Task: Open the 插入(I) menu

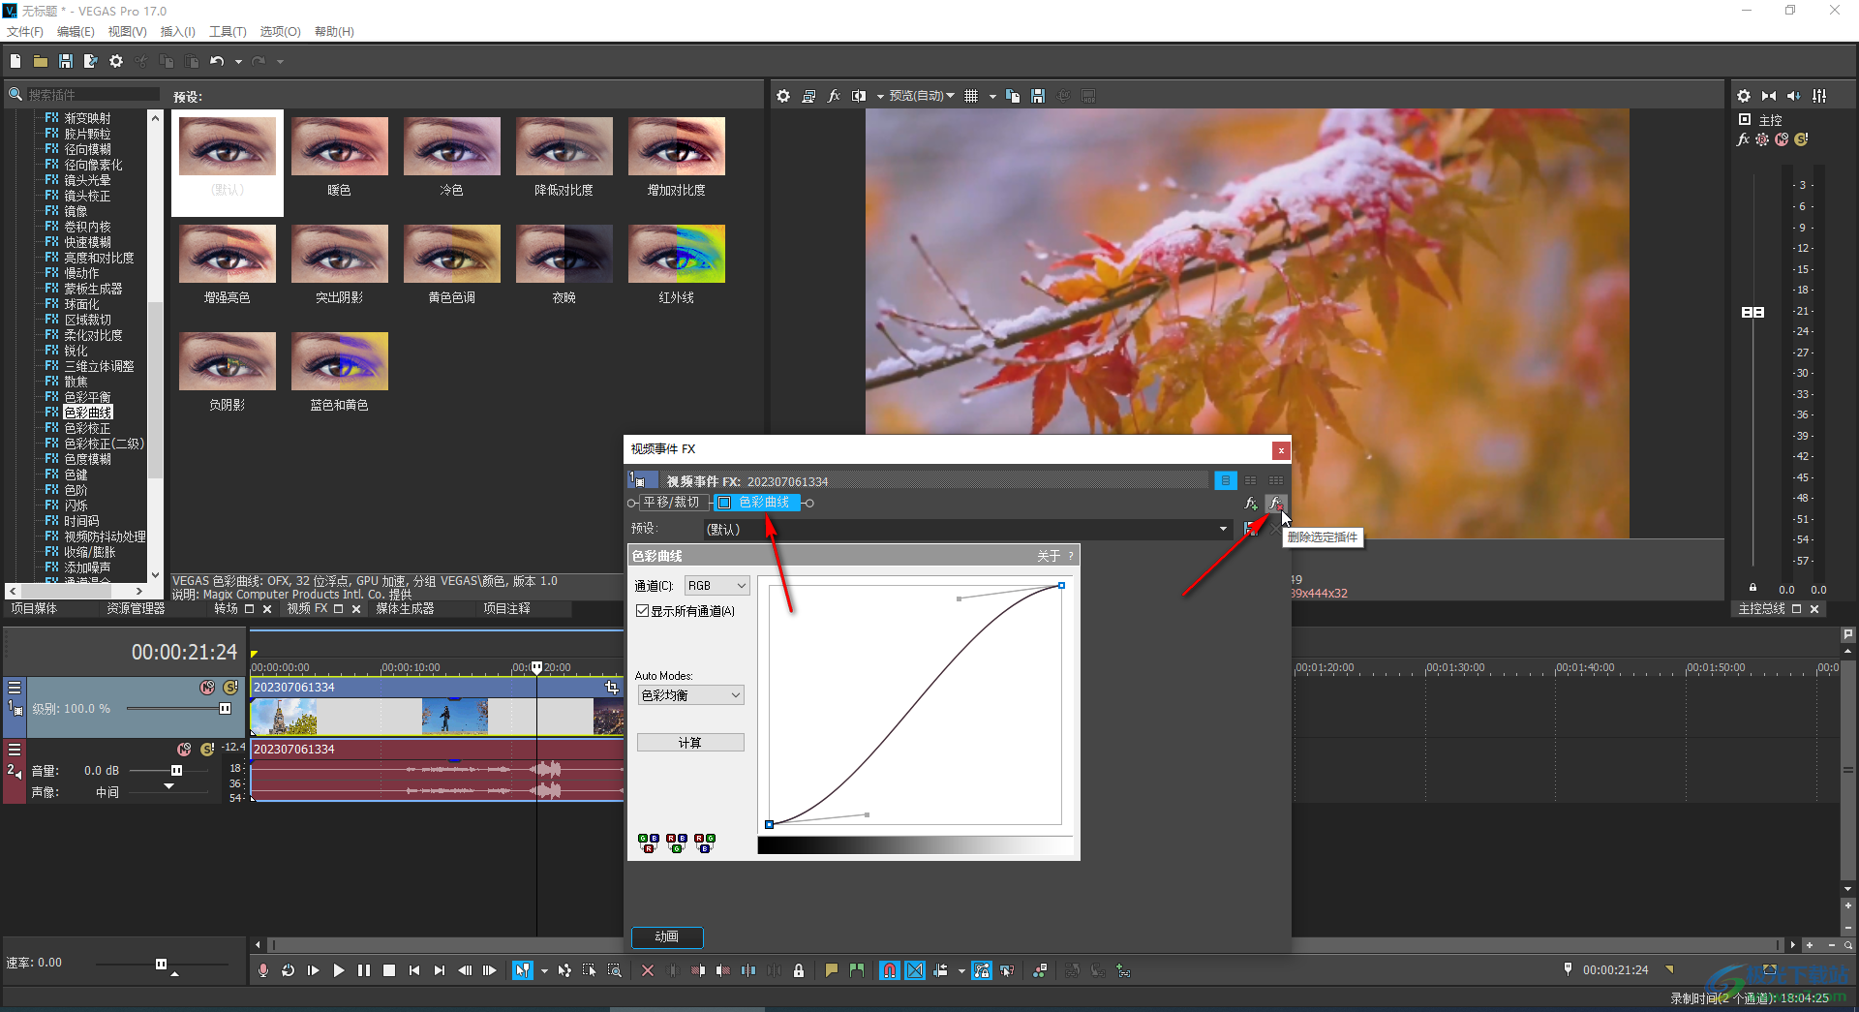Action: coord(177,31)
